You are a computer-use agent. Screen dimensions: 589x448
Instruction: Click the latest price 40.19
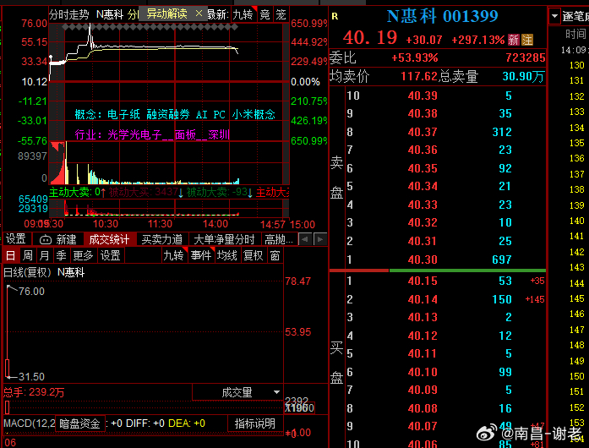(x=369, y=37)
